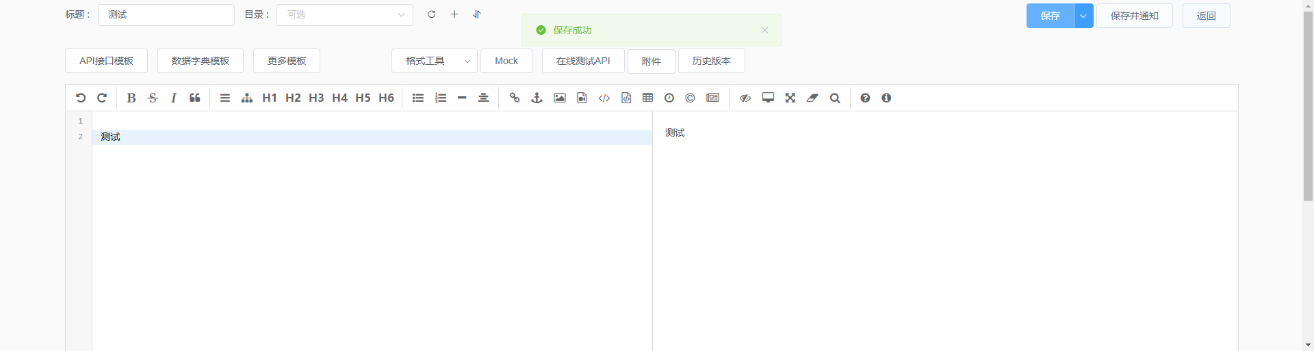Screen dimensions: 1314x351
Task: Insert the date and time with the clock icon
Action: click(669, 98)
